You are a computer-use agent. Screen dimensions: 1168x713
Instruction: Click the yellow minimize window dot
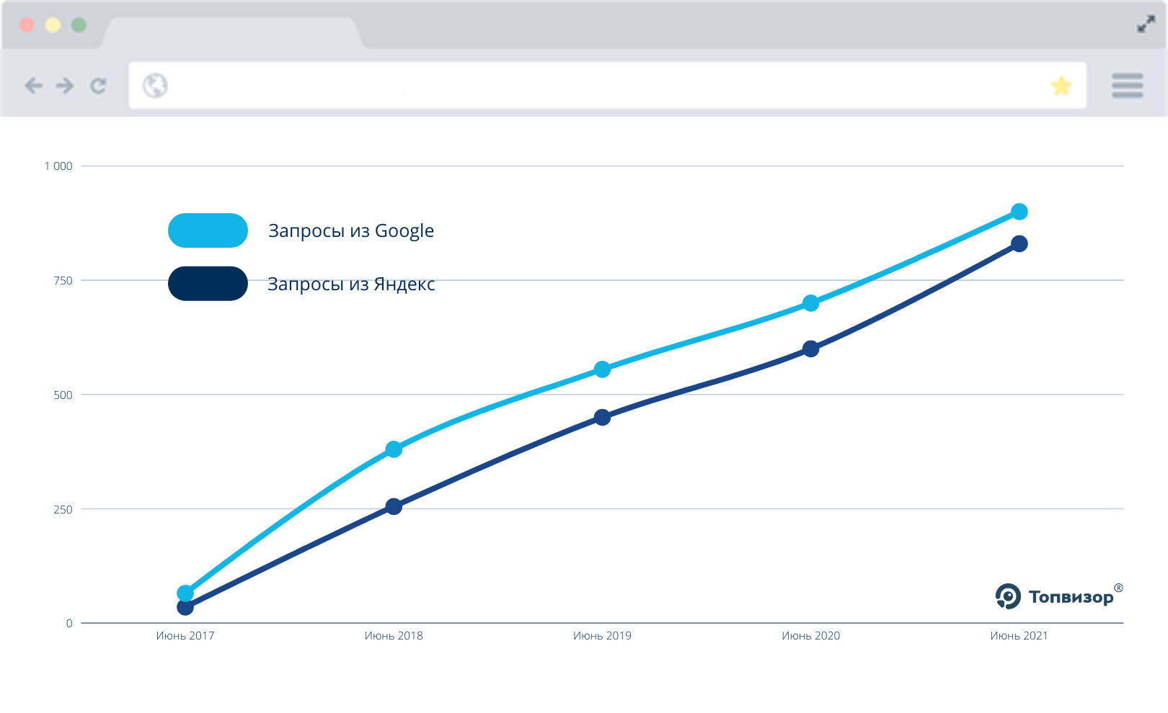point(53,25)
